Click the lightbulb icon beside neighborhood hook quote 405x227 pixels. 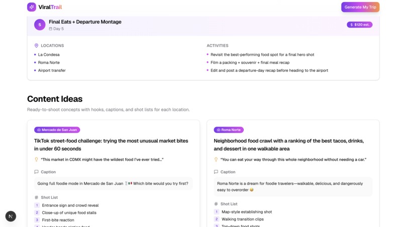[x=216, y=160]
